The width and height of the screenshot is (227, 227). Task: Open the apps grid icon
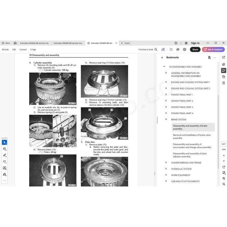(186, 43)
